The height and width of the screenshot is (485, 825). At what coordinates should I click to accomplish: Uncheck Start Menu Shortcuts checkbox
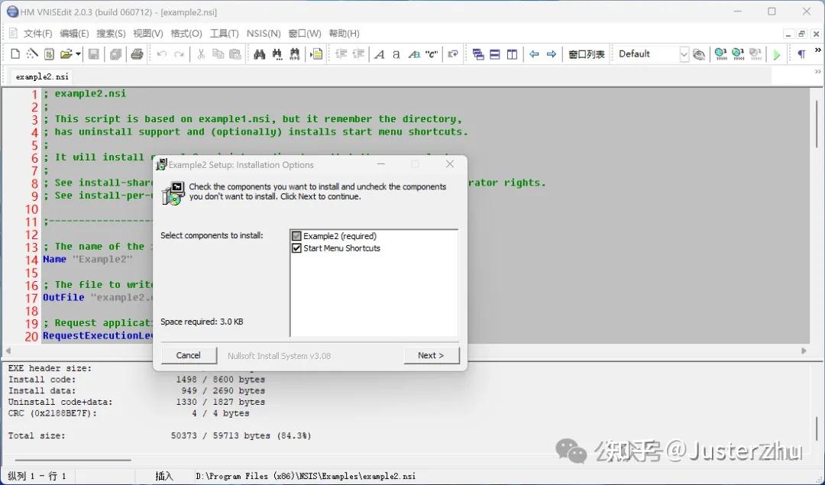coord(296,248)
